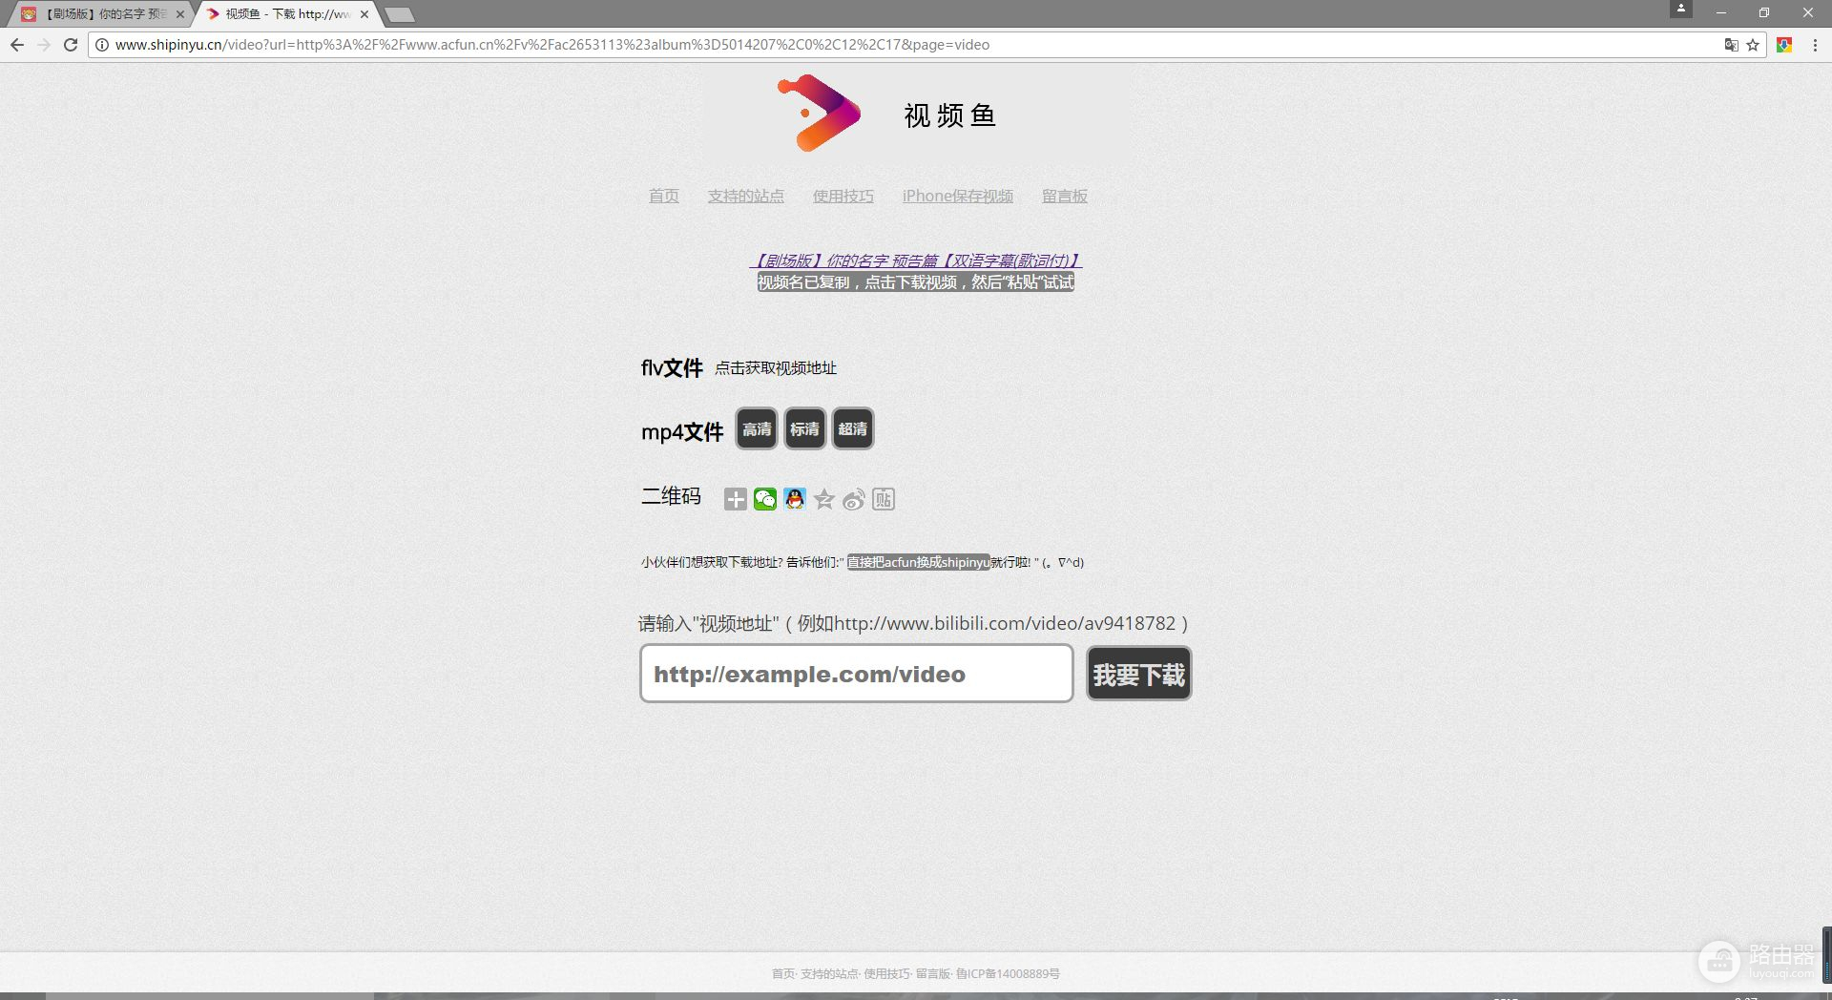This screenshot has width=1832, height=1000.
Task: Open the Chrome profile icon
Action: coord(1681,9)
